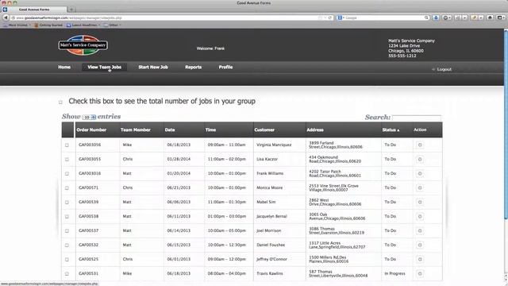This screenshot has width=508, height=286.
Task: Click the Logout link
Action: click(444, 69)
